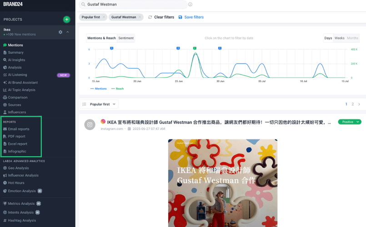Click the Analysis pie chart icon

5,67
